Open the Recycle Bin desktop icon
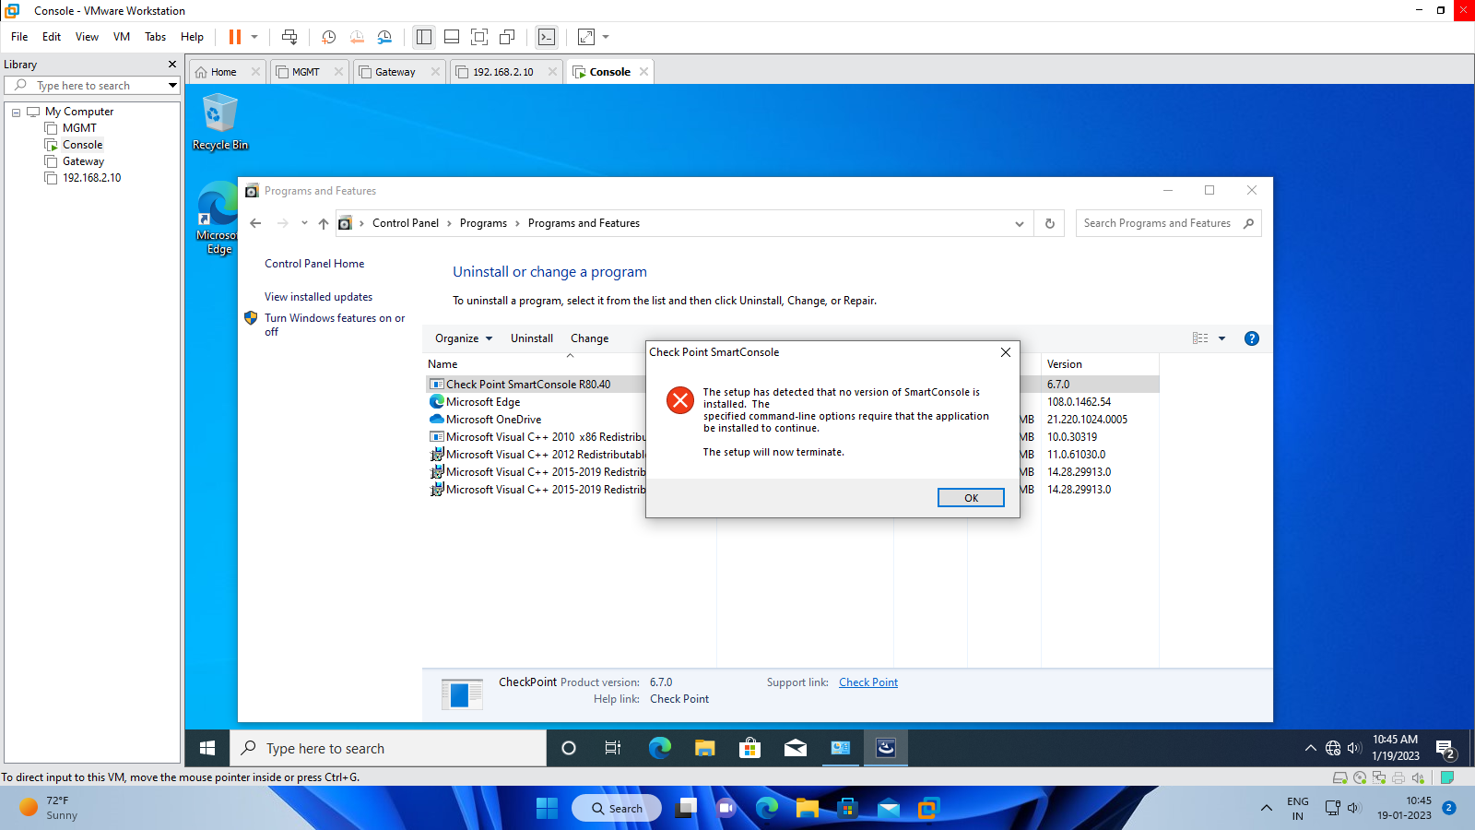This screenshot has width=1475, height=830. (220, 122)
